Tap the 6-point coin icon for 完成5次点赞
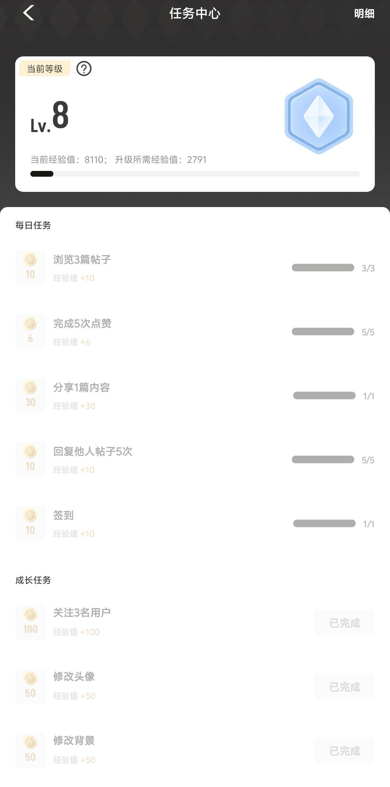This screenshot has width=390, height=787. click(30, 331)
